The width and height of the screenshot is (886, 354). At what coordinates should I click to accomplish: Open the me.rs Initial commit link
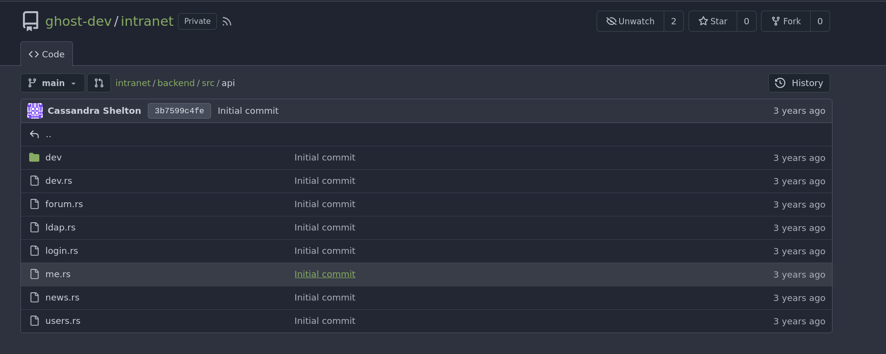click(x=325, y=274)
